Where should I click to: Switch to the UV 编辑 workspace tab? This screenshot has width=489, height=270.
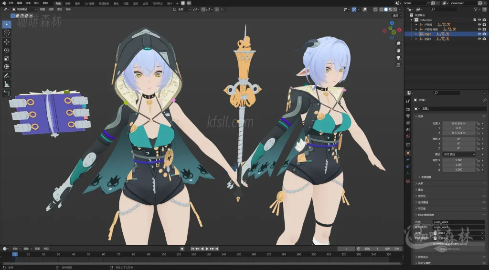89,3
